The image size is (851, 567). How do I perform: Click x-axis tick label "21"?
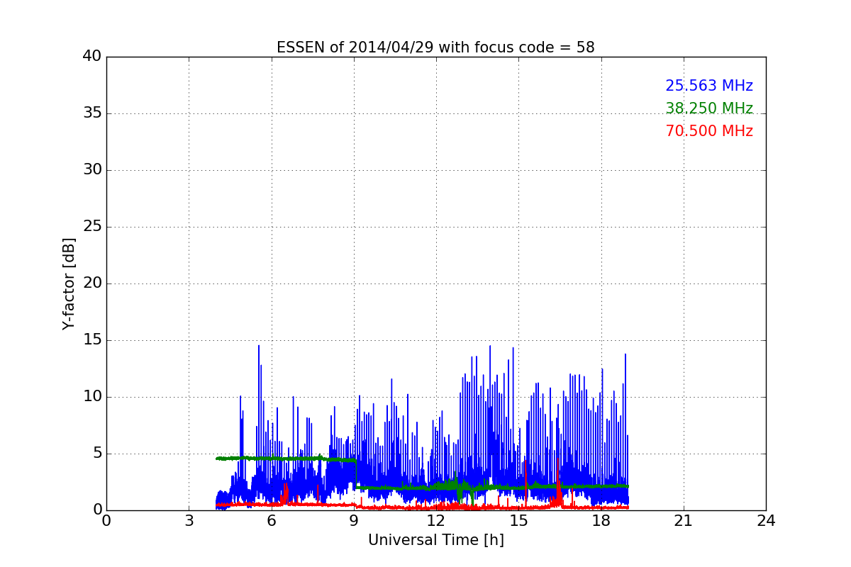(x=684, y=521)
